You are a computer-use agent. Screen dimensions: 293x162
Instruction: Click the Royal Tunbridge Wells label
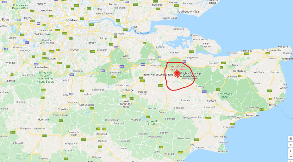click(x=126, y=104)
